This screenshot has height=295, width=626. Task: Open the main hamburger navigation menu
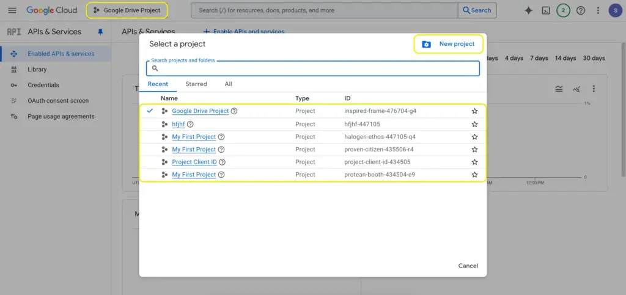(x=12, y=10)
